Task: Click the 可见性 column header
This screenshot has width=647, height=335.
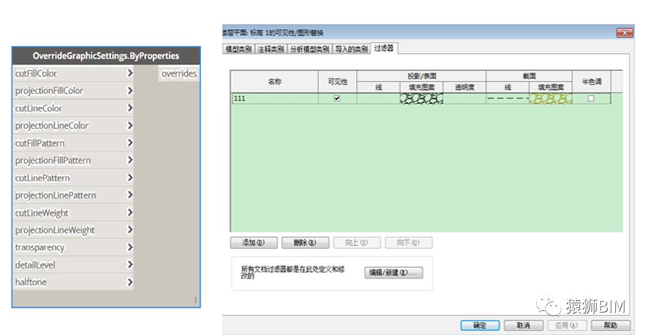Action: click(337, 81)
